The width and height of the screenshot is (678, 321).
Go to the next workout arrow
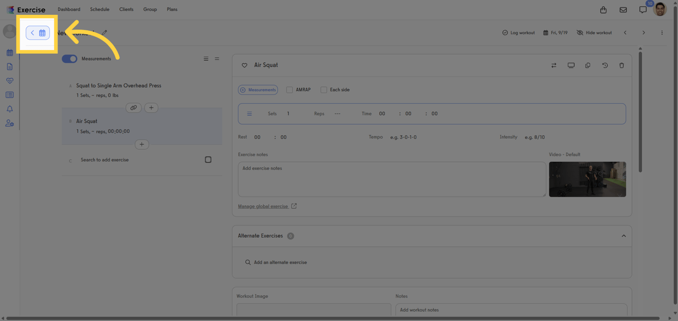(x=644, y=33)
